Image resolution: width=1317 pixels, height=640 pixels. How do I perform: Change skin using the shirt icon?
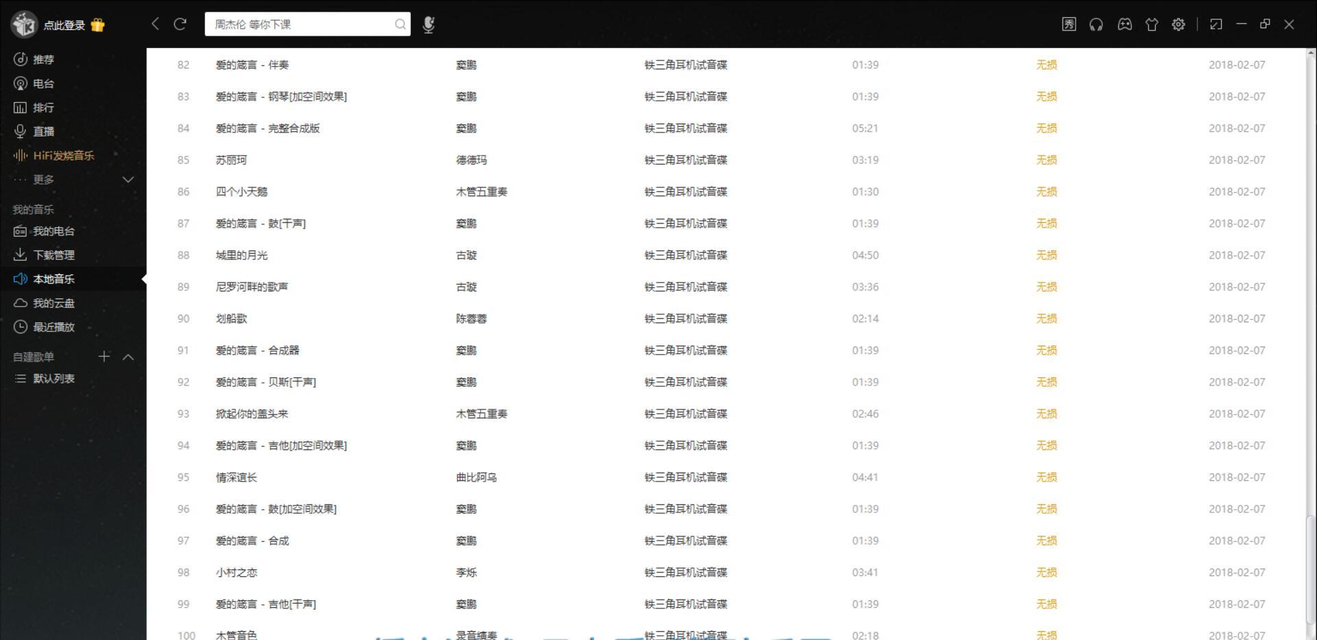(1152, 24)
